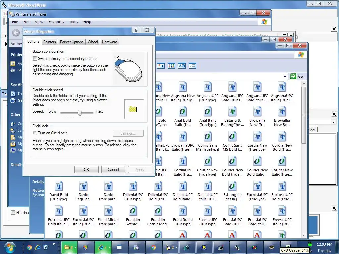Switch to the Pointer Options tab
This screenshot has height=254, width=339.
pos(72,42)
